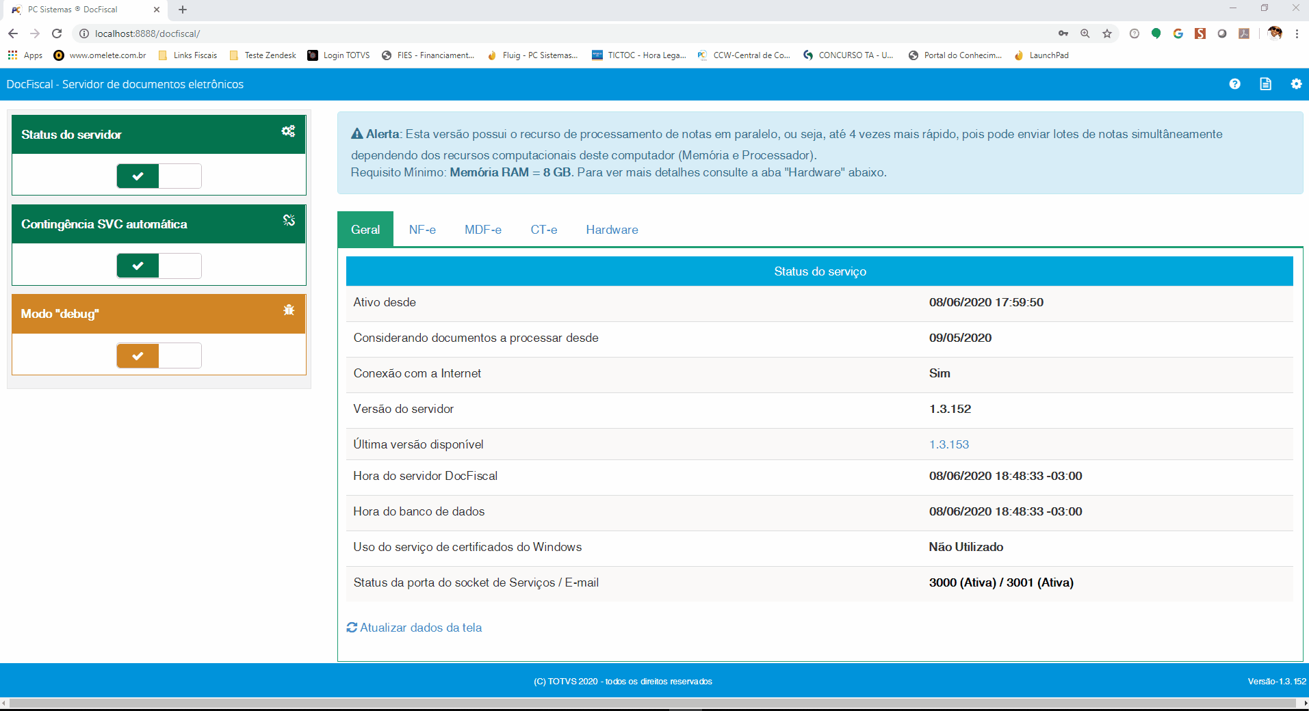View site information icon in address bar

click(84, 33)
